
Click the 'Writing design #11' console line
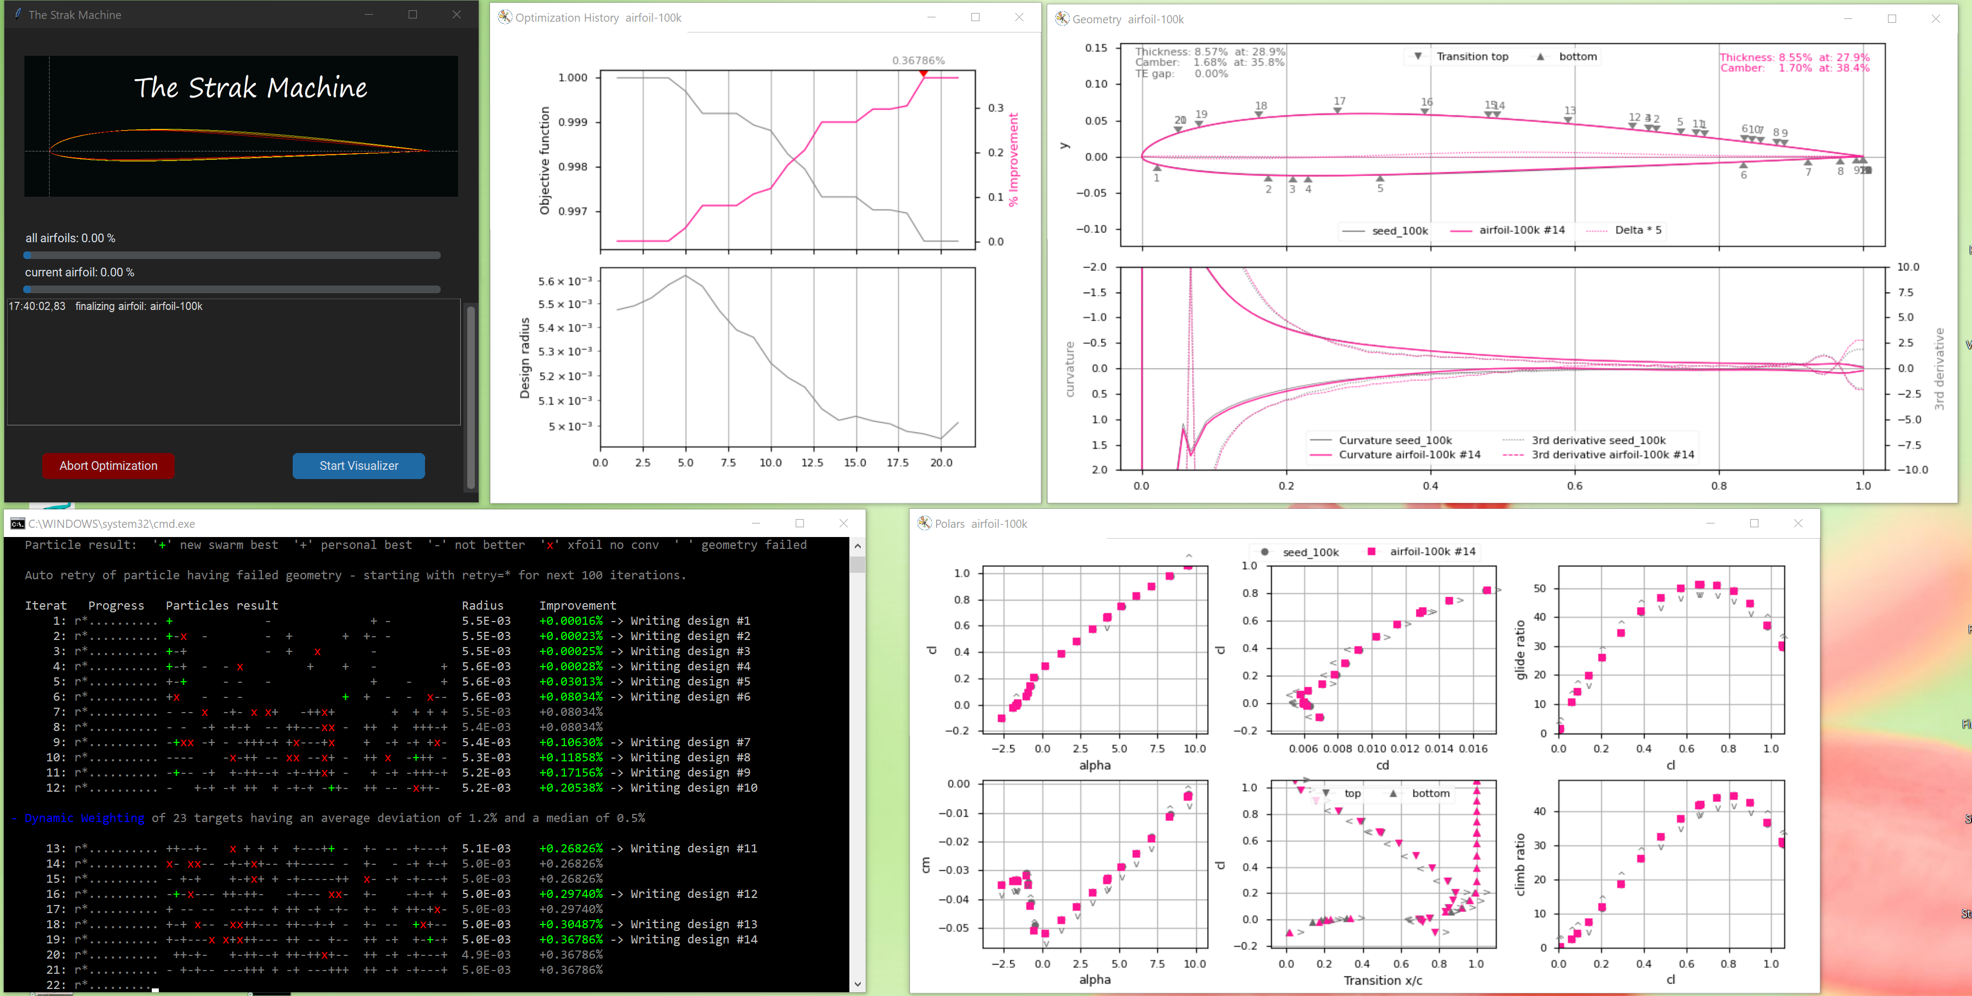click(x=694, y=848)
